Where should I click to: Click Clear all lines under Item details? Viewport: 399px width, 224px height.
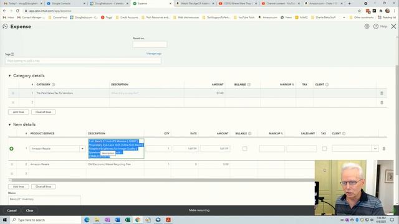[x=43, y=187]
